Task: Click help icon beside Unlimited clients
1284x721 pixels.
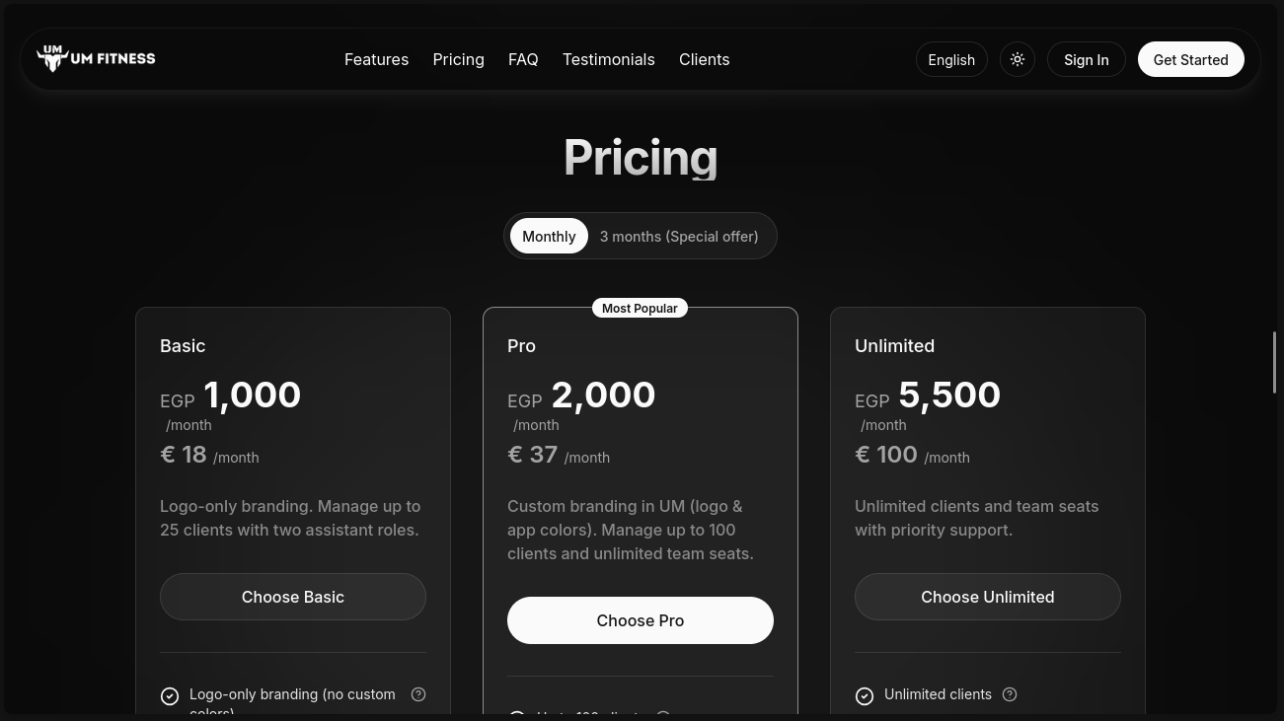Action: click(x=1010, y=694)
